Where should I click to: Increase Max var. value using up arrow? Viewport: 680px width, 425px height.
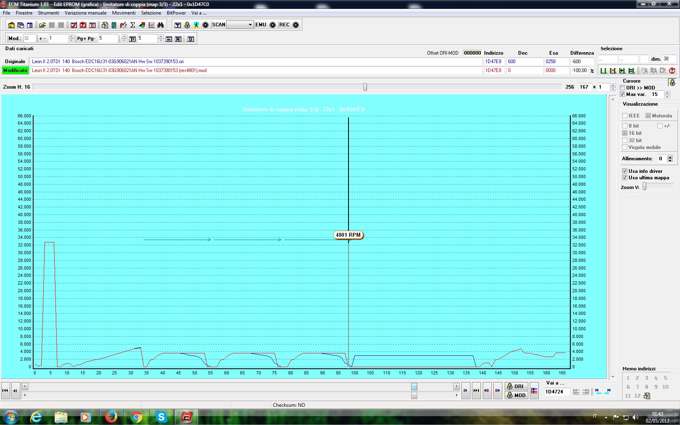tap(667, 93)
